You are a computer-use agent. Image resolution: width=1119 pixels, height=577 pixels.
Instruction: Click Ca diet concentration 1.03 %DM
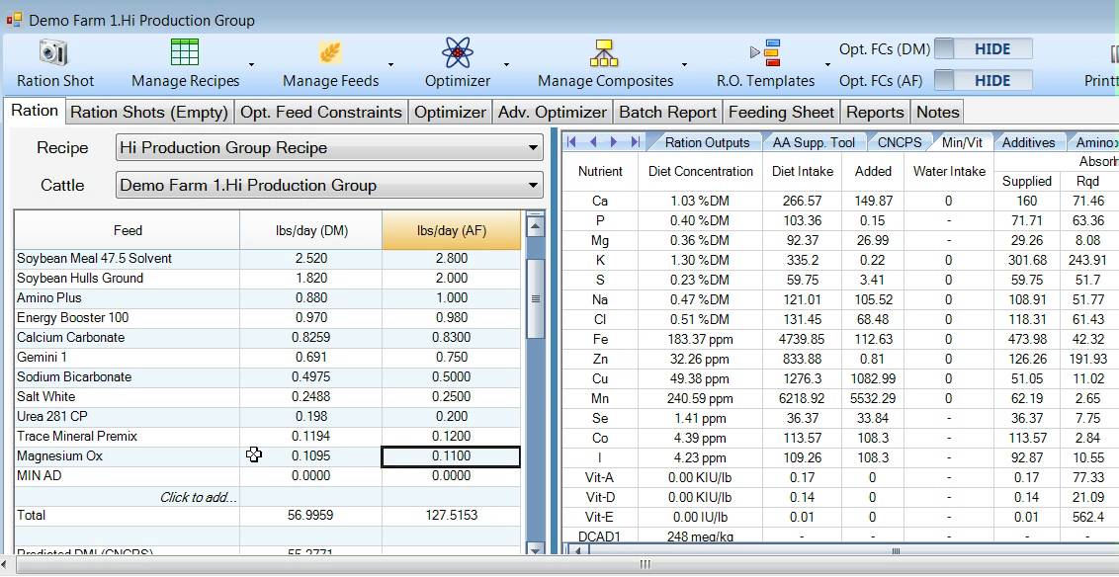[700, 202]
